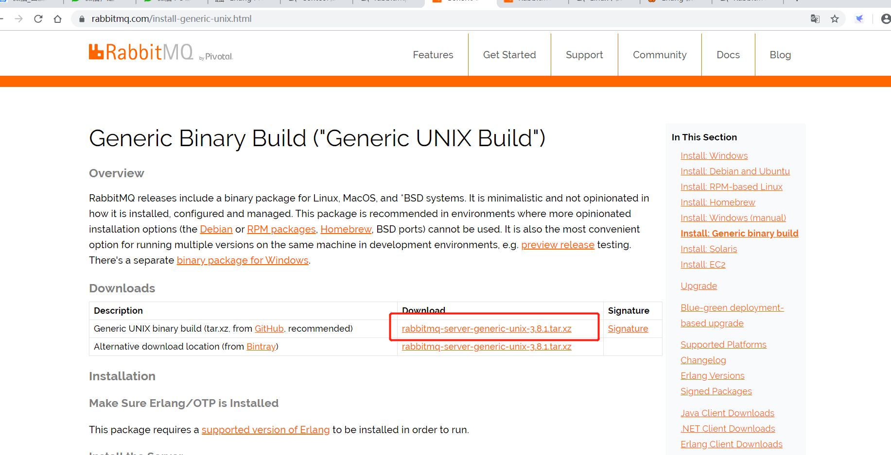This screenshot has width=891, height=455.
Task: Open the Upgrade sidebar link
Action: [699, 286]
